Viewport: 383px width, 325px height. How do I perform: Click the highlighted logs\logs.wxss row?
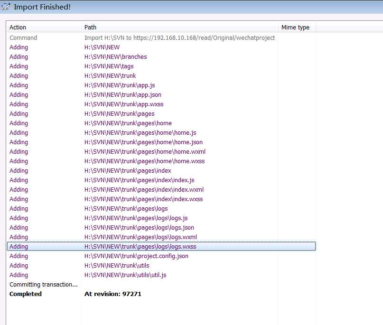click(x=161, y=247)
